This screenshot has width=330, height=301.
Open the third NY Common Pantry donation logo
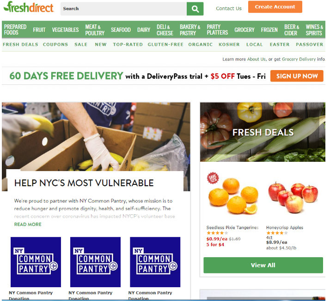click(x=155, y=262)
